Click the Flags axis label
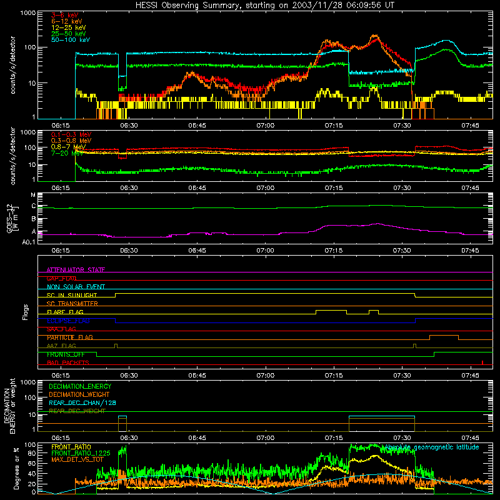Image resolution: width=500 pixels, height=500 pixels. coord(25,312)
